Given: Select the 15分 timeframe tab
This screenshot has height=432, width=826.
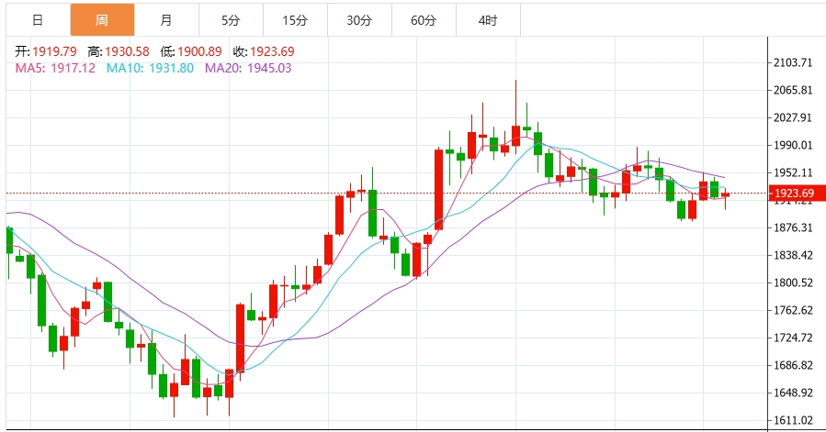Looking at the screenshot, I should [x=295, y=20].
